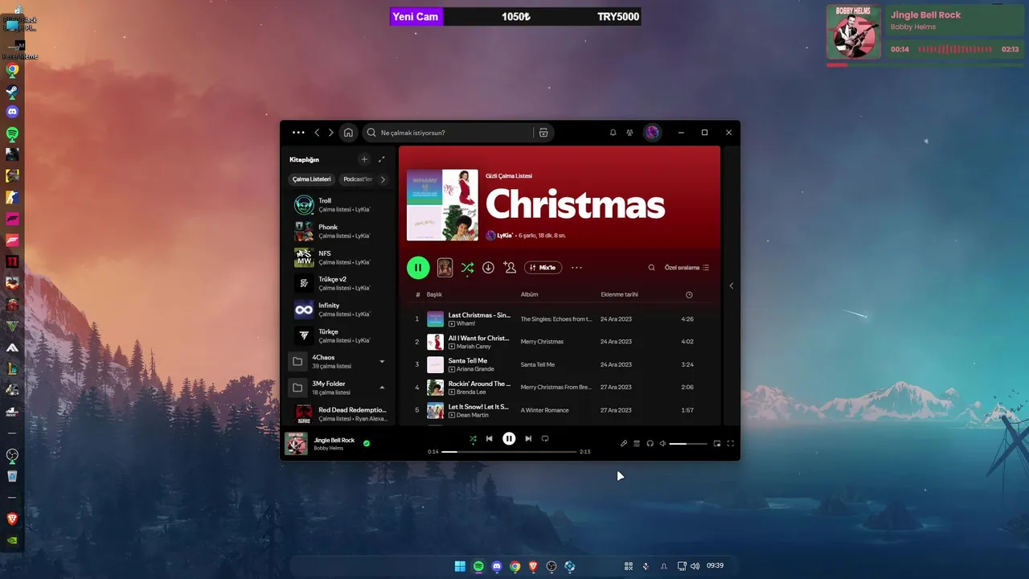
Task: Seek using the song progress bar
Action: point(509,452)
